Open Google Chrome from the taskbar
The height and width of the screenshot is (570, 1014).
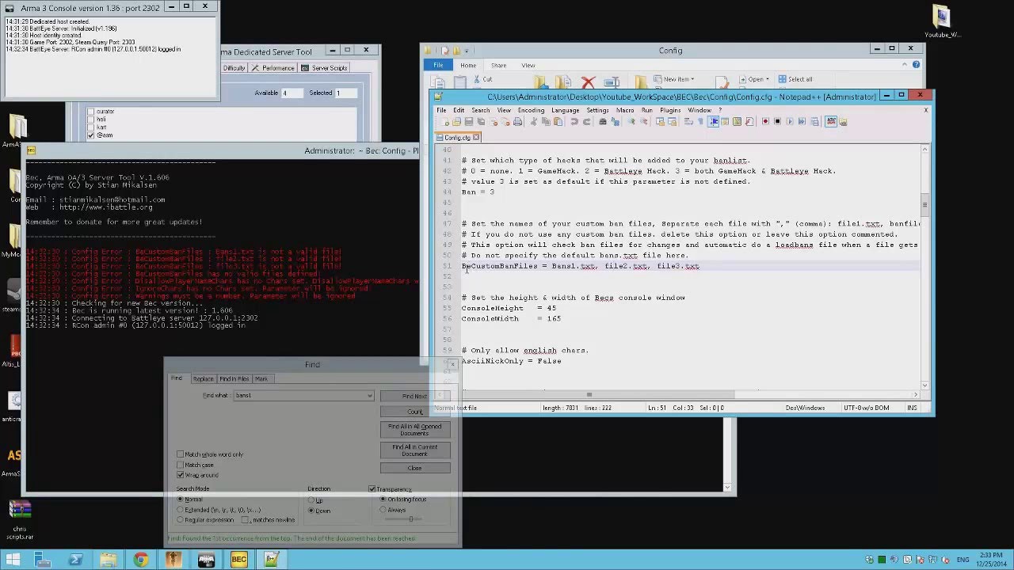coord(140,560)
